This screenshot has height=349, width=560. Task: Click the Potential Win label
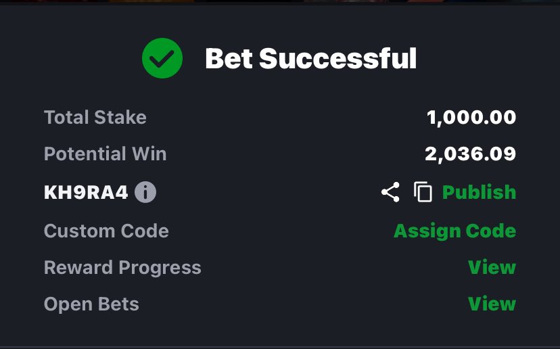[x=105, y=154]
